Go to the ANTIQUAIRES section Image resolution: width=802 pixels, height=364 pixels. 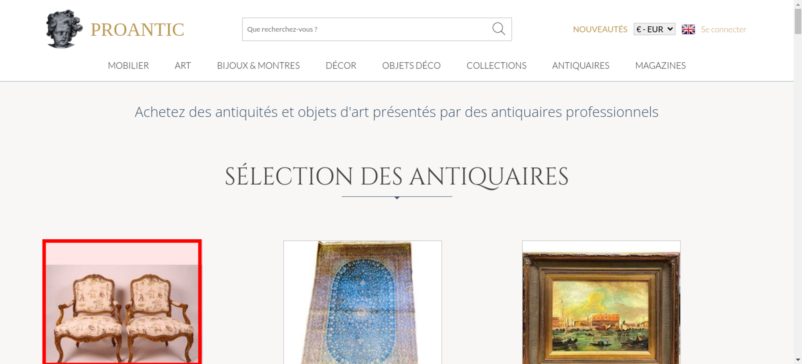coord(581,65)
